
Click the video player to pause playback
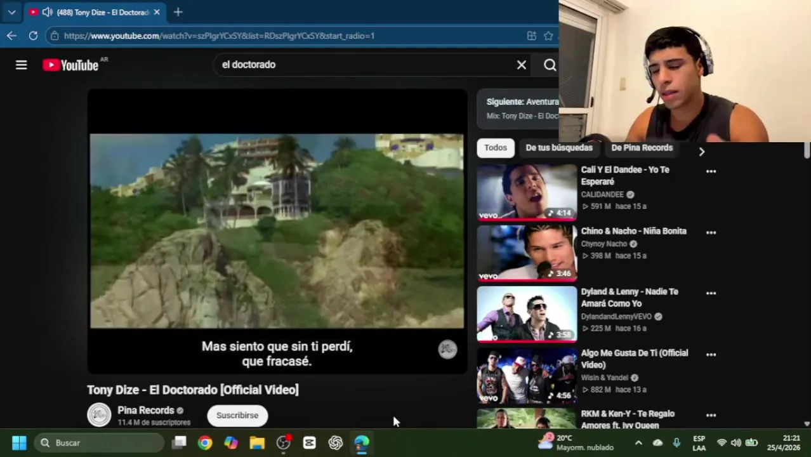click(x=277, y=230)
